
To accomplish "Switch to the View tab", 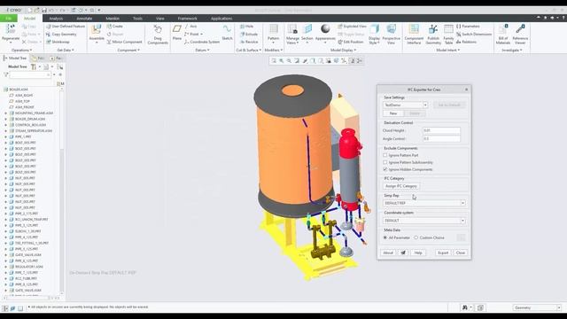I will pos(159,18).
